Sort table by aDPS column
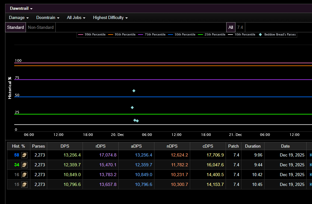This screenshot has width=312, height=204. pos(136,146)
